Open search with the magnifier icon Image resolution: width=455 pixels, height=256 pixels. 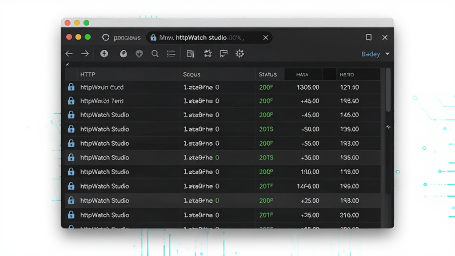click(155, 54)
